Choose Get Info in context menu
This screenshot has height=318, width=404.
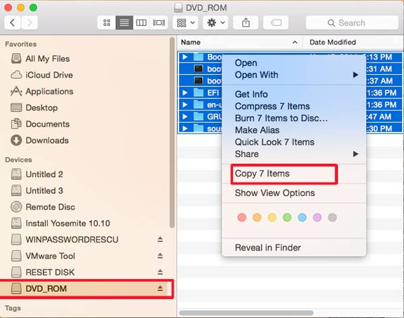click(294, 94)
